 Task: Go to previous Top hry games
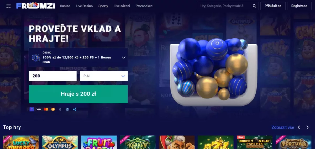(299, 127)
